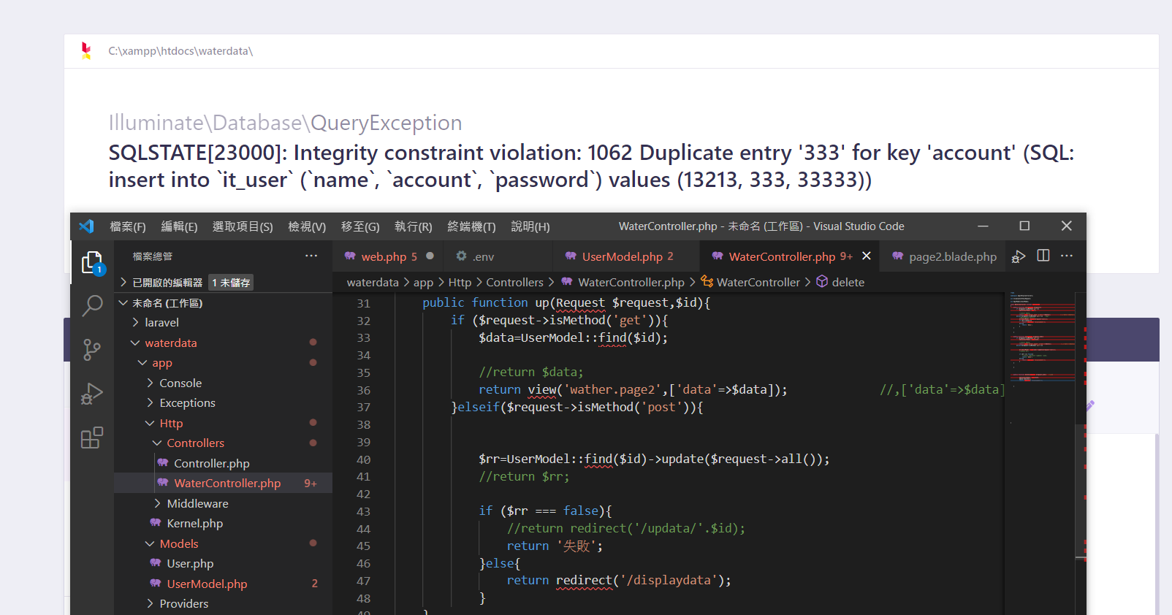The height and width of the screenshot is (615, 1172).
Task: Close the WaterController.php tab
Action: (867, 256)
